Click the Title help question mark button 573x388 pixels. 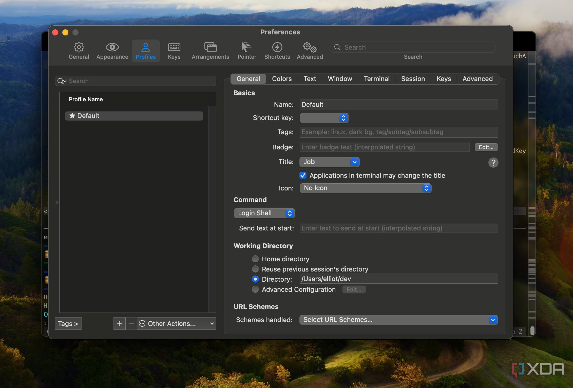pyautogui.click(x=493, y=162)
